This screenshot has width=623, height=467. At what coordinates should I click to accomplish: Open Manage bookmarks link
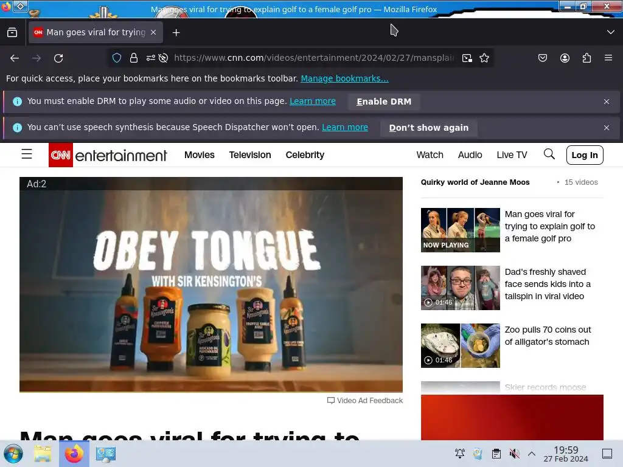[x=344, y=78]
